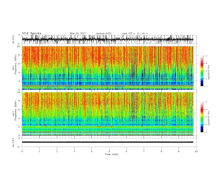221x170 pixels.
Task: Click the "0" tick label on the time axis
Action: click(22, 151)
